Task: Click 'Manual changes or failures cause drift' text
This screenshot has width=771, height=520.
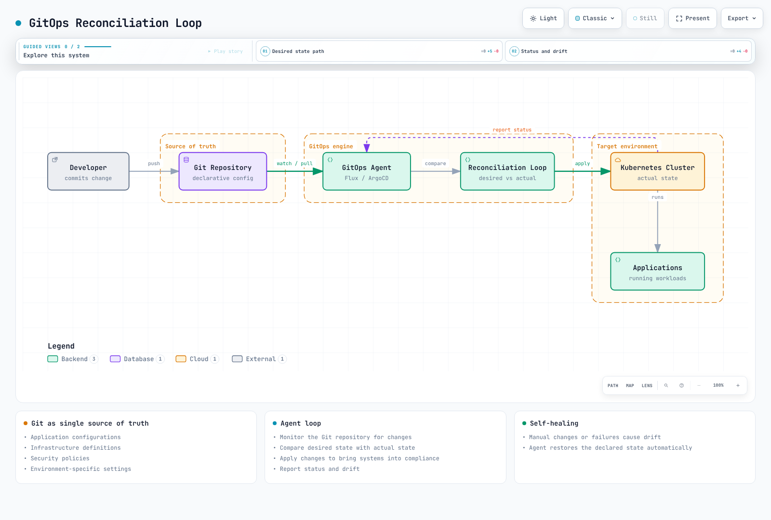Action: click(595, 437)
